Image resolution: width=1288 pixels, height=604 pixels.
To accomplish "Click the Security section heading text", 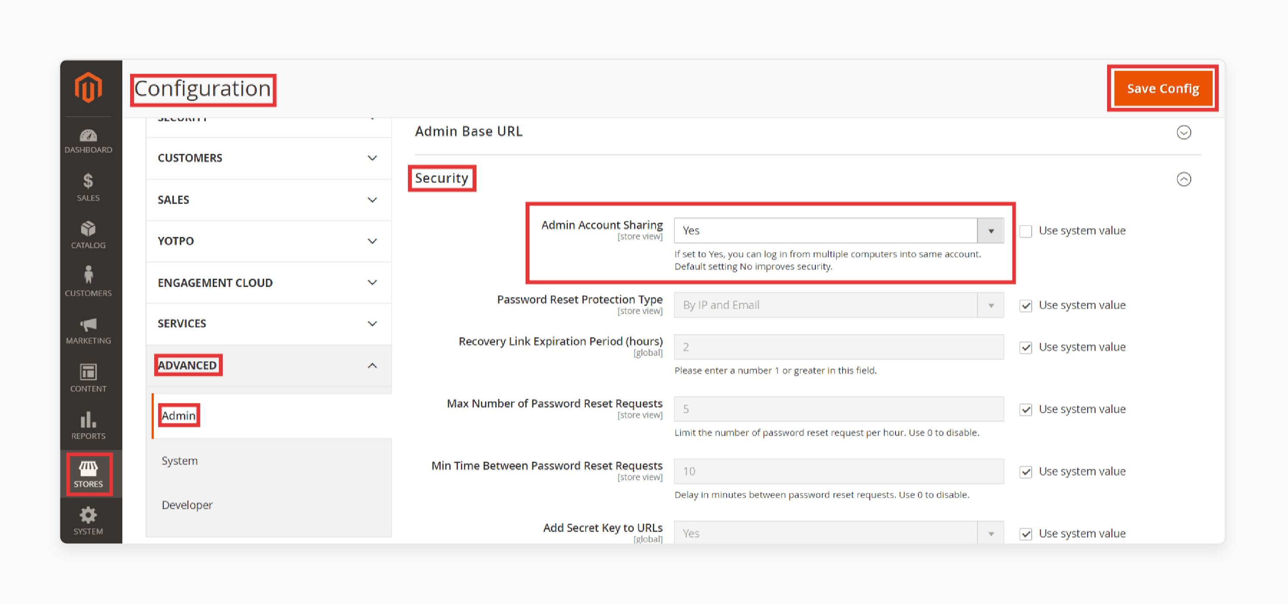I will click(x=442, y=178).
